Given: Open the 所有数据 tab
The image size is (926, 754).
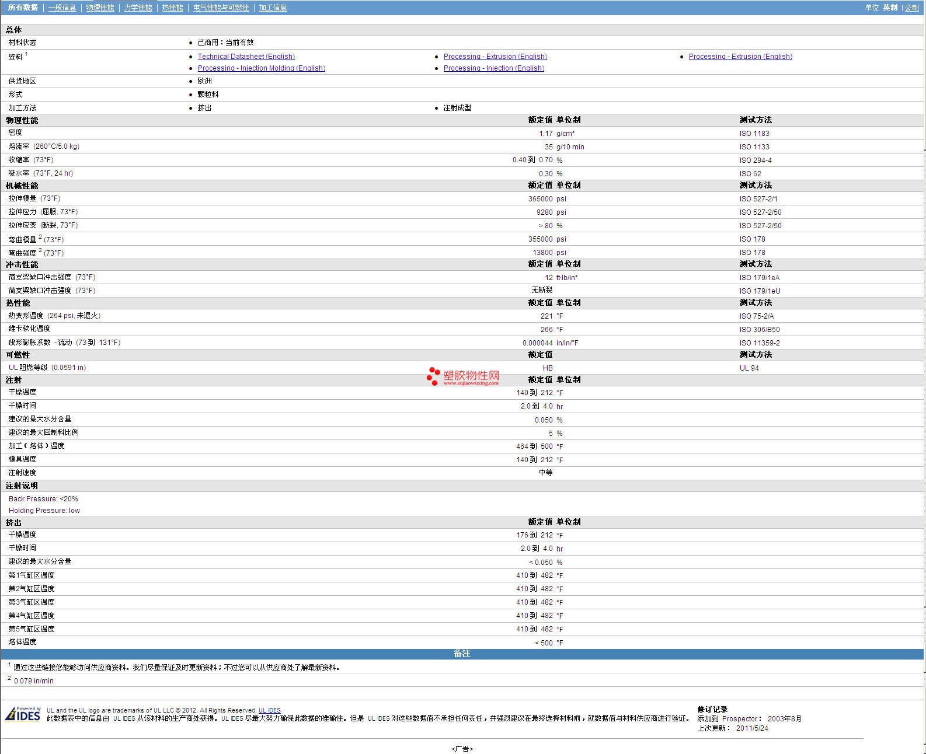Looking at the screenshot, I should pyautogui.click(x=23, y=8).
